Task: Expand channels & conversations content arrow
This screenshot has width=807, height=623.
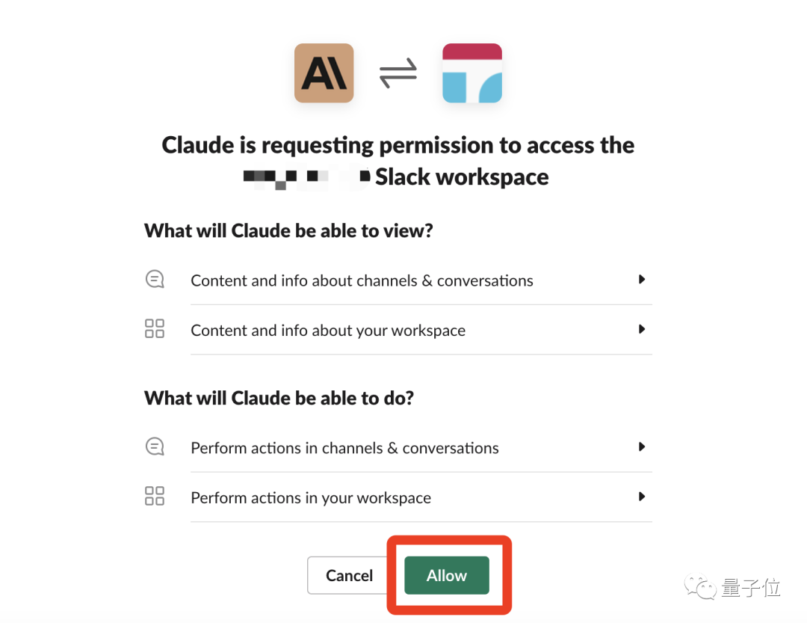Action: [641, 280]
